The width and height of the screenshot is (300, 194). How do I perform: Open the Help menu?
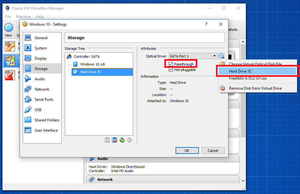40,17
